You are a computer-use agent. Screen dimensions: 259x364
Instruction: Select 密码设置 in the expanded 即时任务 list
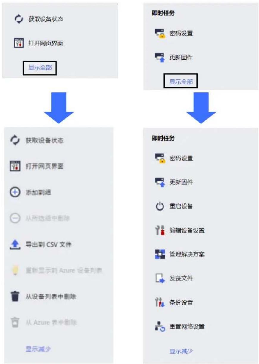pos(181,158)
